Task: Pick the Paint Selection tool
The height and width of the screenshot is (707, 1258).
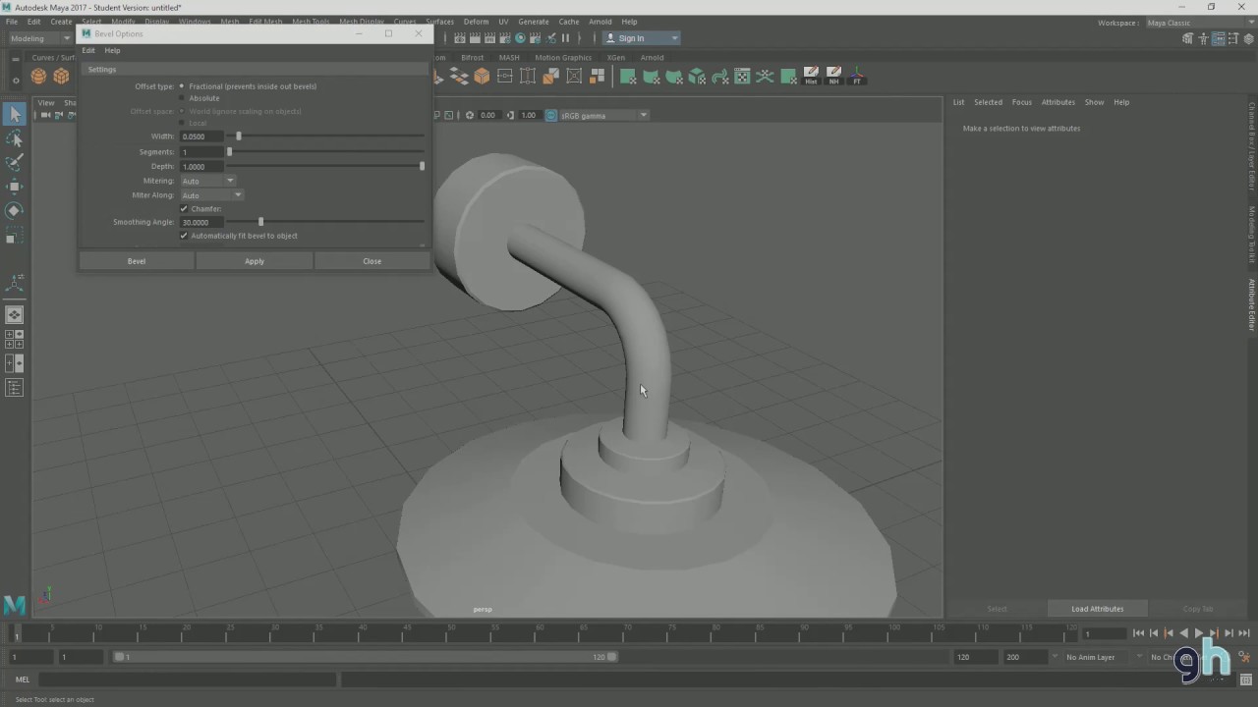Action: (x=15, y=162)
